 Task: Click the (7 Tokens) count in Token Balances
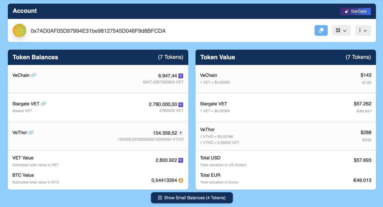click(x=171, y=57)
